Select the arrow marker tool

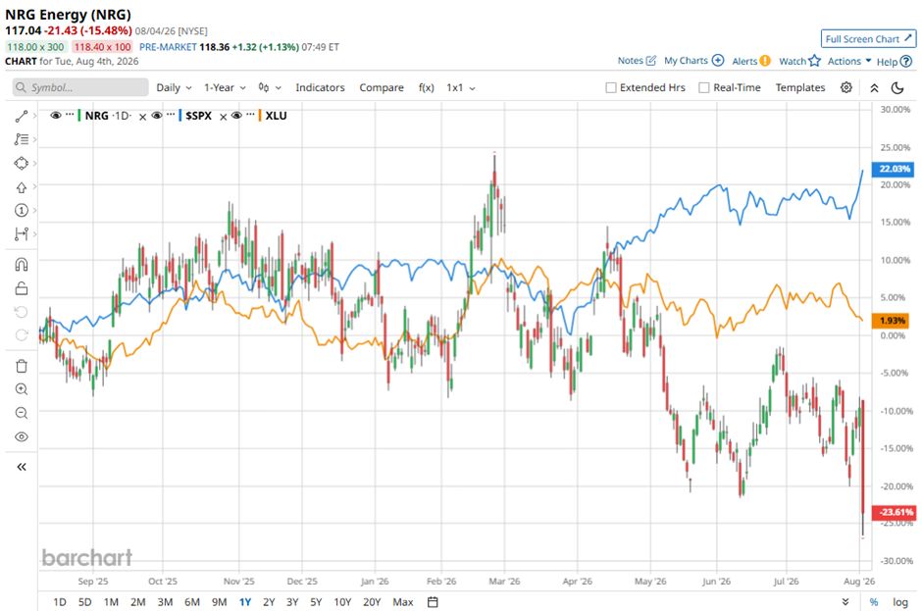[22, 187]
